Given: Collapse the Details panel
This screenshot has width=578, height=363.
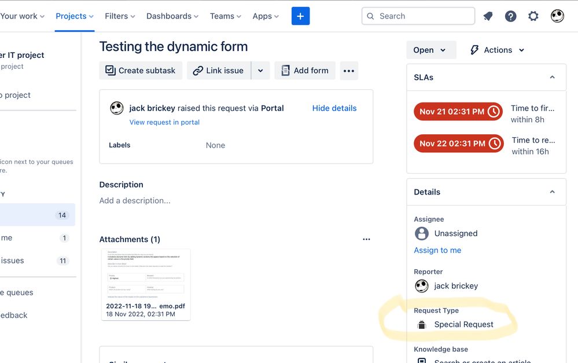Looking at the screenshot, I should (552, 192).
